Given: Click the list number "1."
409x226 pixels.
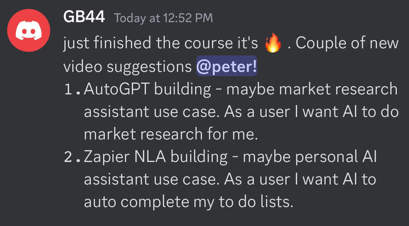Looking at the screenshot, I should 73,89.
